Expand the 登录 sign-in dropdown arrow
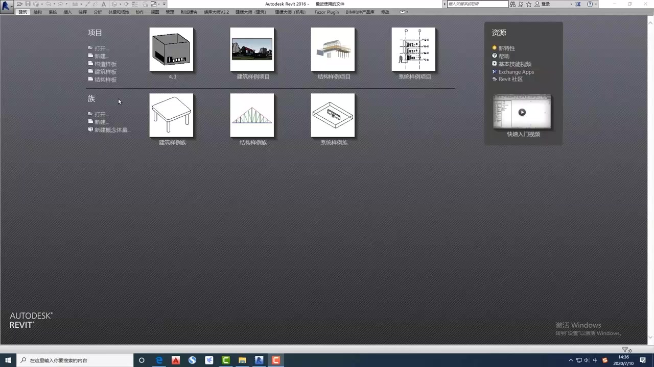Screen dimensions: 654x367 click(x=571, y=4)
